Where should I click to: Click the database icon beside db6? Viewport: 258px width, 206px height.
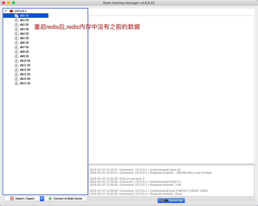pos(17,43)
